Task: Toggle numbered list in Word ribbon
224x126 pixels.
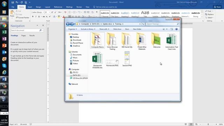Action: pos(75,12)
